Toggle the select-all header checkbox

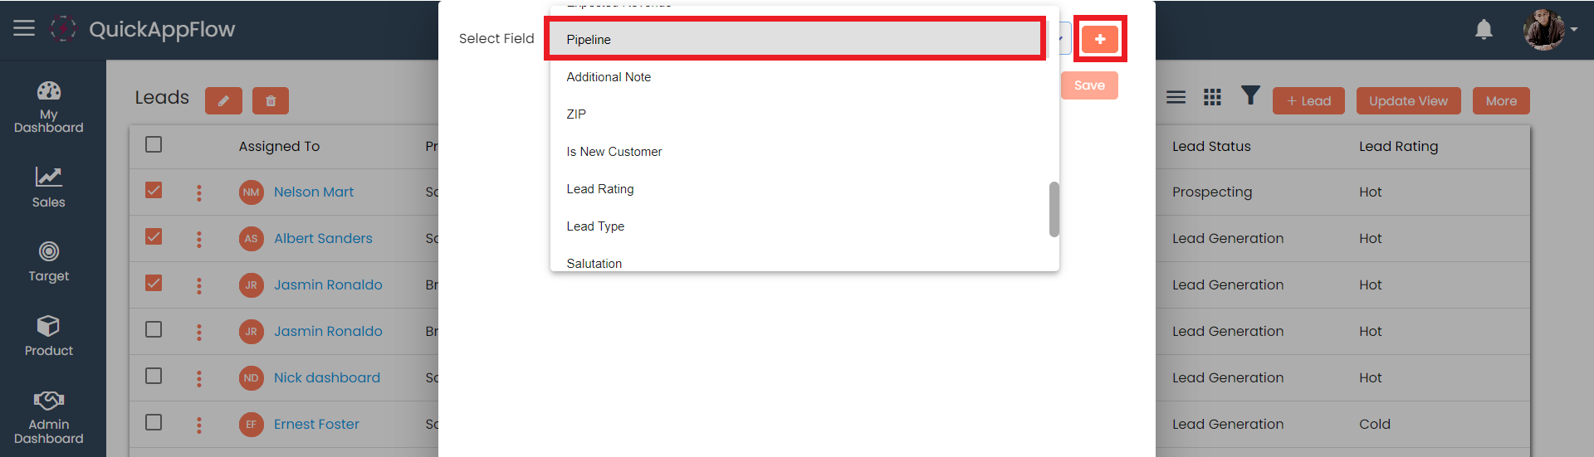pyautogui.click(x=154, y=145)
